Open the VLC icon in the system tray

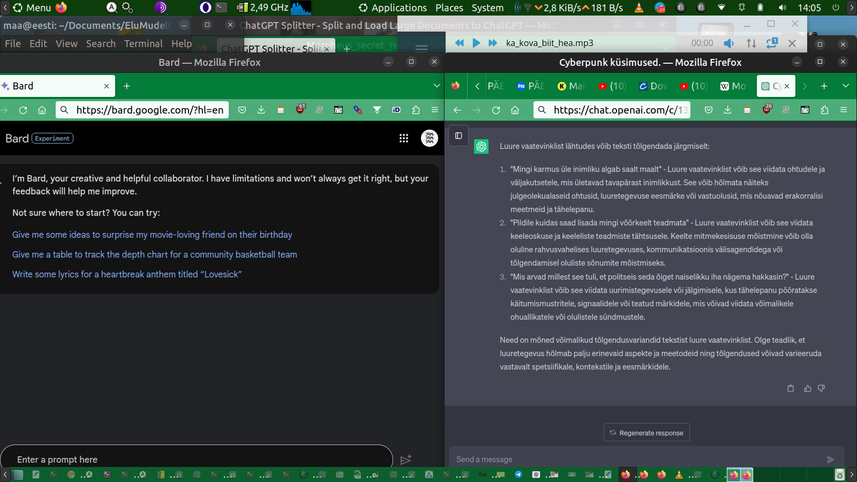pyautogui.click(x=639, y=7)
